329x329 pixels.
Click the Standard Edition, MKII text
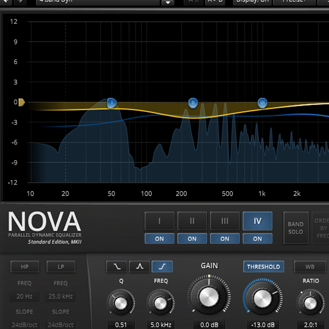(x=55, y=242)
